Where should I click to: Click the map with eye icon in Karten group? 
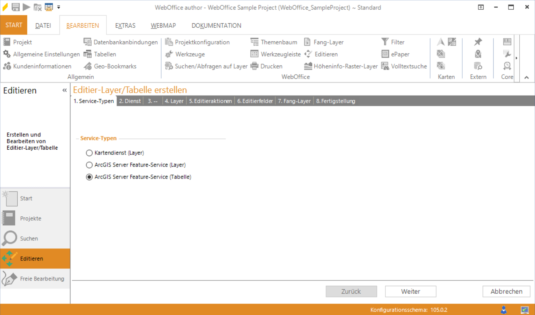point(441,66)
